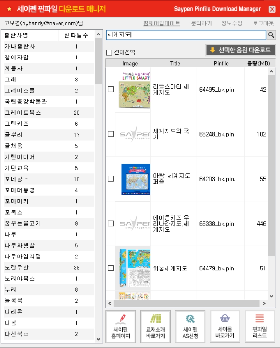
Task: Click 선택한 음원 다운로드 button
Action: [240, 50]
